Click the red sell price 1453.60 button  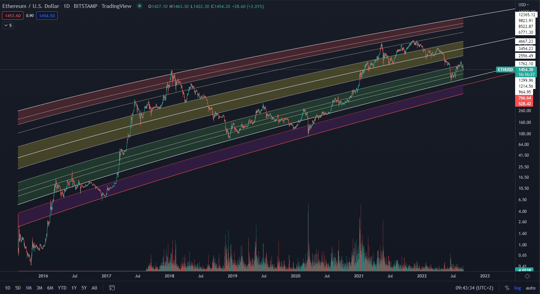pyautogui.click(x=13, y=16)
